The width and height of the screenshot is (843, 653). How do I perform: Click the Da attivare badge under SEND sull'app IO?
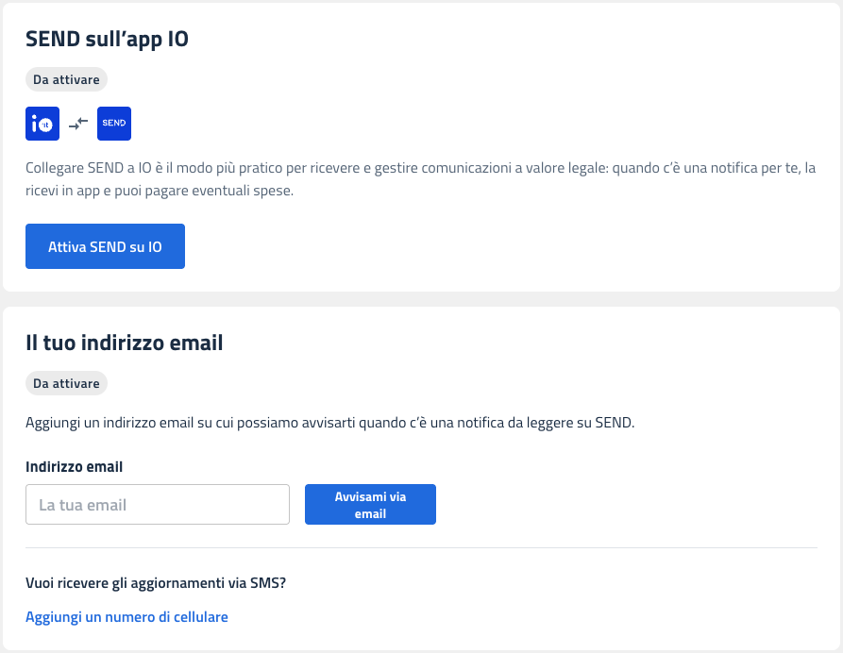pos(66,80)
